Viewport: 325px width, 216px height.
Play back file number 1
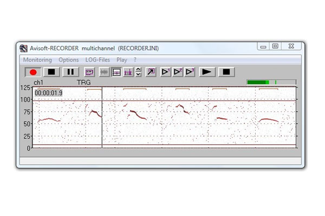(165, 72)
